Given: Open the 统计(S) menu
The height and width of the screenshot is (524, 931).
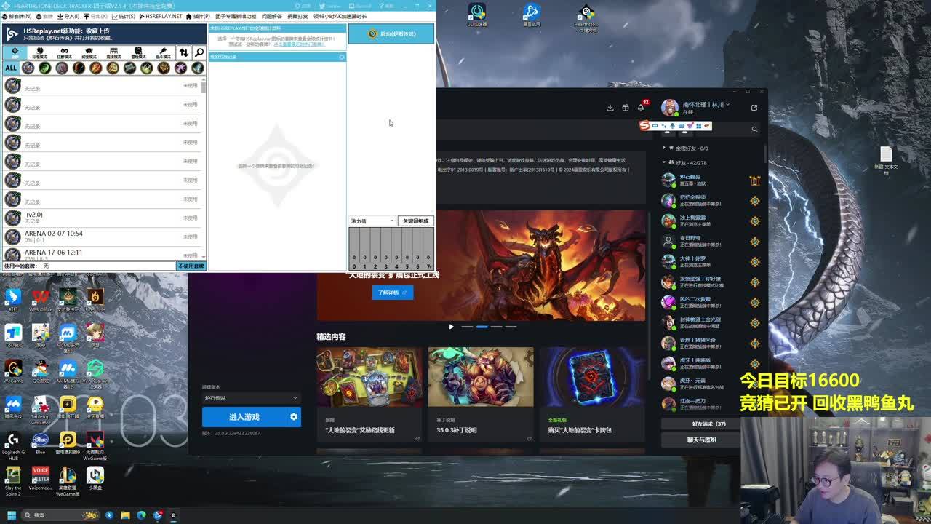Looking at the screenshot, I should pos(125,16).
